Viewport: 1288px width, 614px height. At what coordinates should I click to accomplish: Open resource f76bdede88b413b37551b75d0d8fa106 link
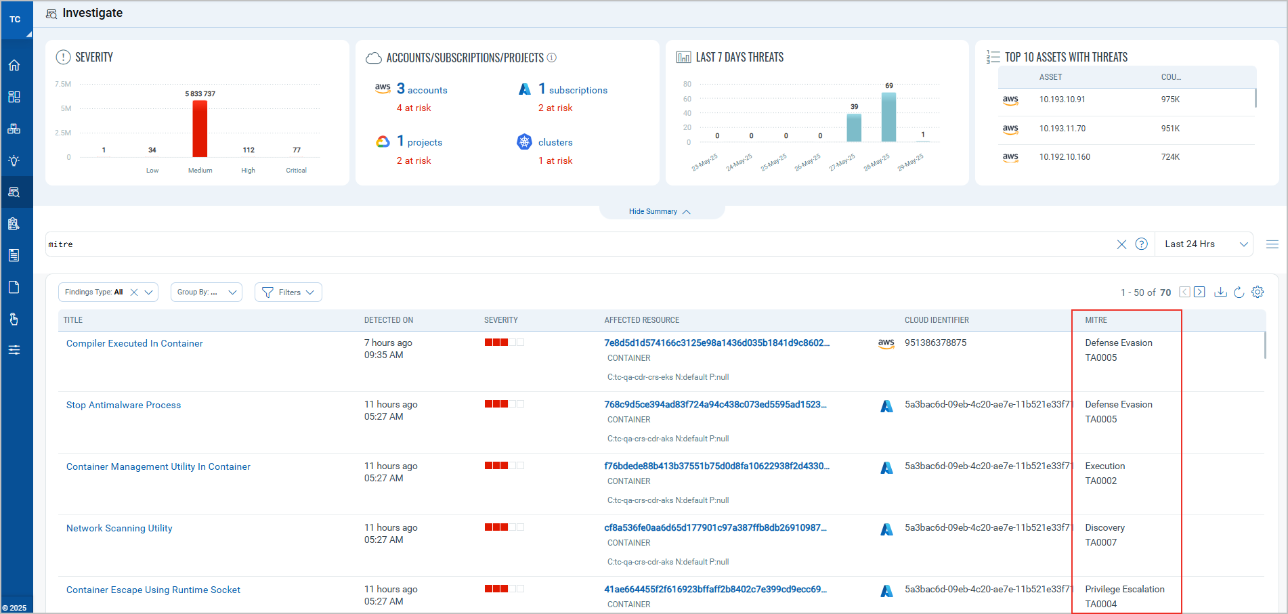tap(717, 466)
